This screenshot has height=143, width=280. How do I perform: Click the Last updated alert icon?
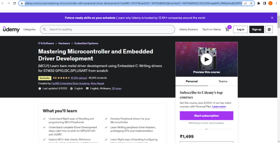click(40, 89)
